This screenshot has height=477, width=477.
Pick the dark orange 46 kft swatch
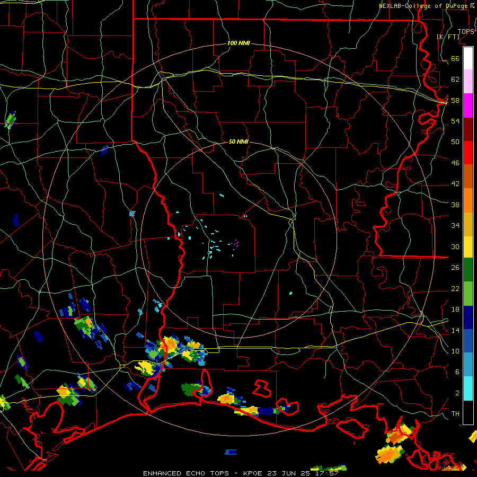click(x=468, y=176)
